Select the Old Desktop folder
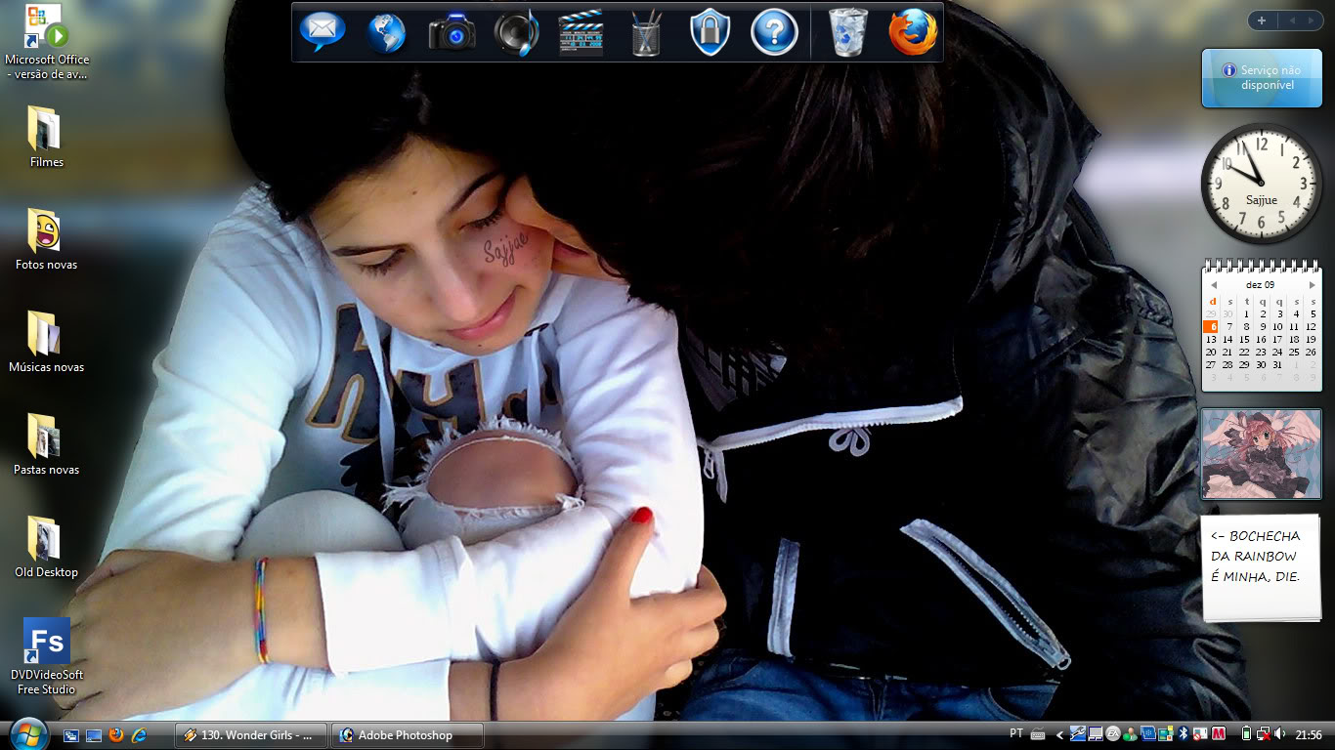This screenshot has width=1335, height=750. pyautogui.click(x=46, y=547)
